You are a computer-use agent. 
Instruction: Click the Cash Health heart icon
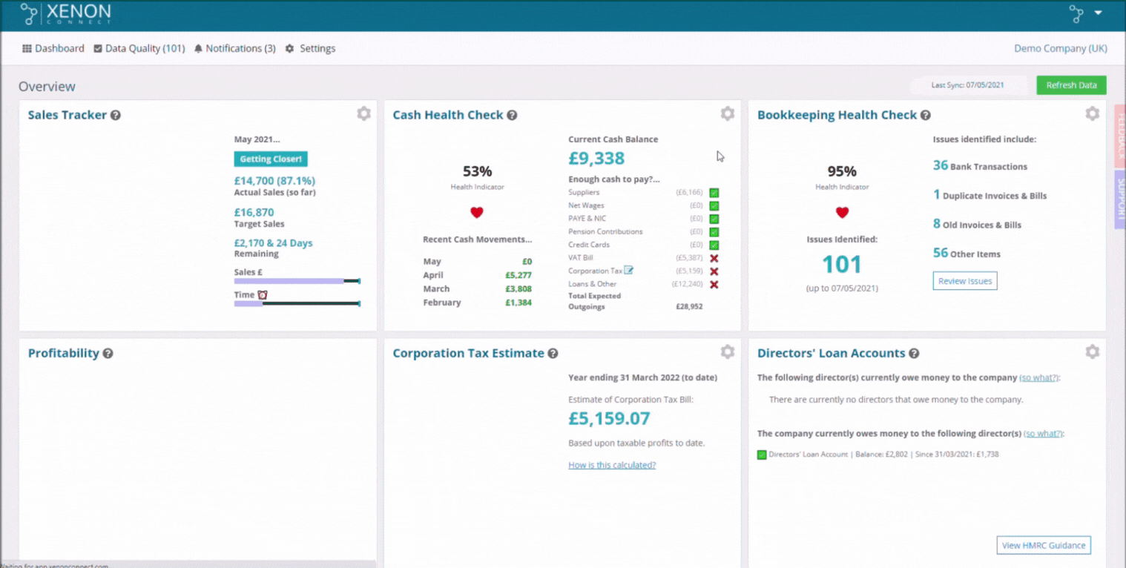[477, 213]
